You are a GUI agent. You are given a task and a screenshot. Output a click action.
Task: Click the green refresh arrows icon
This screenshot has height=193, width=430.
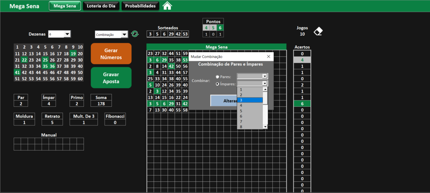135,34
